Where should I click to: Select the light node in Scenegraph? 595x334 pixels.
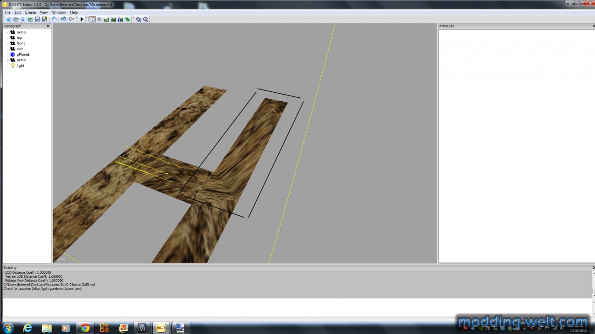click(x=20, y=65)
